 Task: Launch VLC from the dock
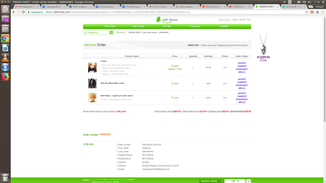(5, 57)
